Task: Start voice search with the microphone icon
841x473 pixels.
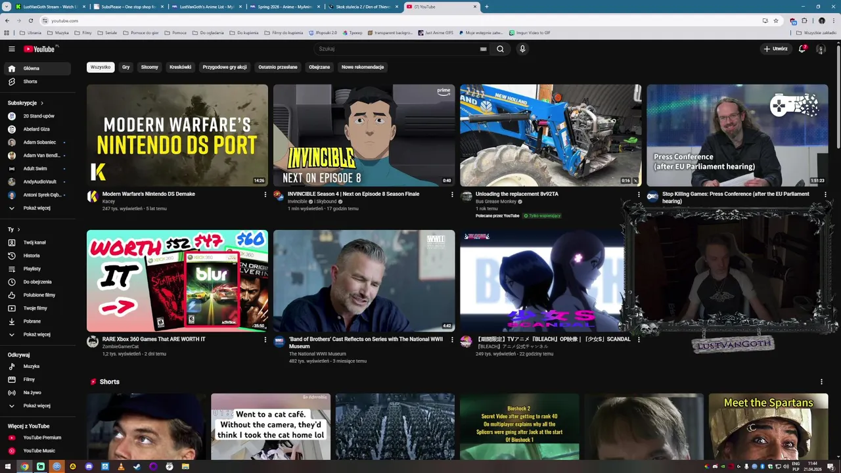Action: click(522, 49)
